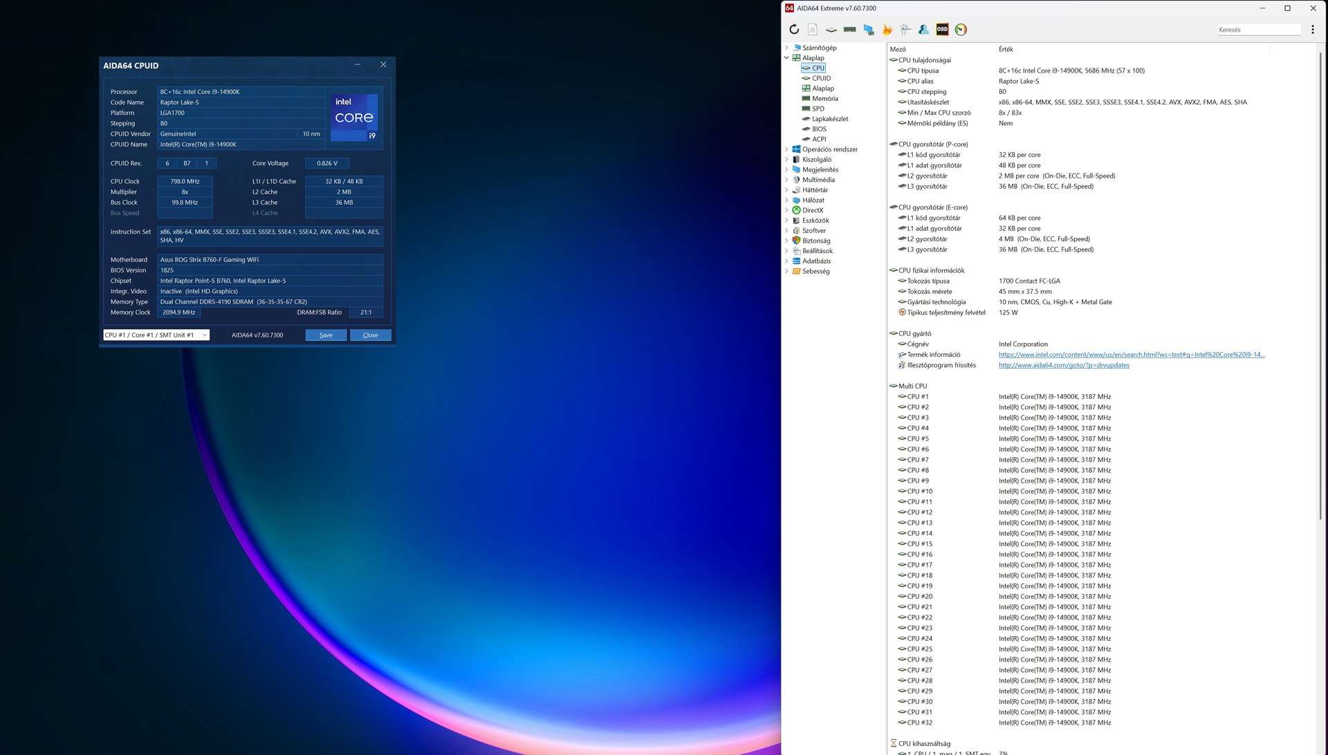Click the Refresh toolbar icon

pos(794,30)
